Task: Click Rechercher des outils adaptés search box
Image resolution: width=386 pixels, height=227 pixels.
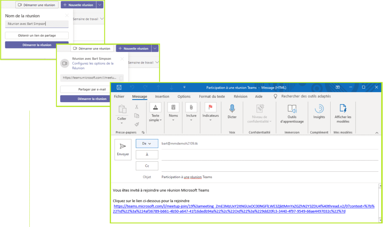Action: (x=306, y=96)
